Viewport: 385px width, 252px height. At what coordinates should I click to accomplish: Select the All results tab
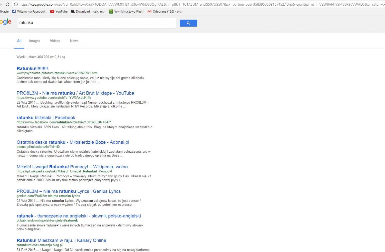coord(19,41)
